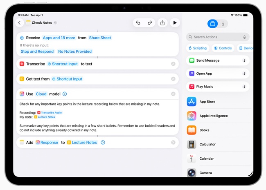Image resolution: width=266 pixels, height=190 pixels.
Task: Add the Play Music action
Action: tap(218, 87)
